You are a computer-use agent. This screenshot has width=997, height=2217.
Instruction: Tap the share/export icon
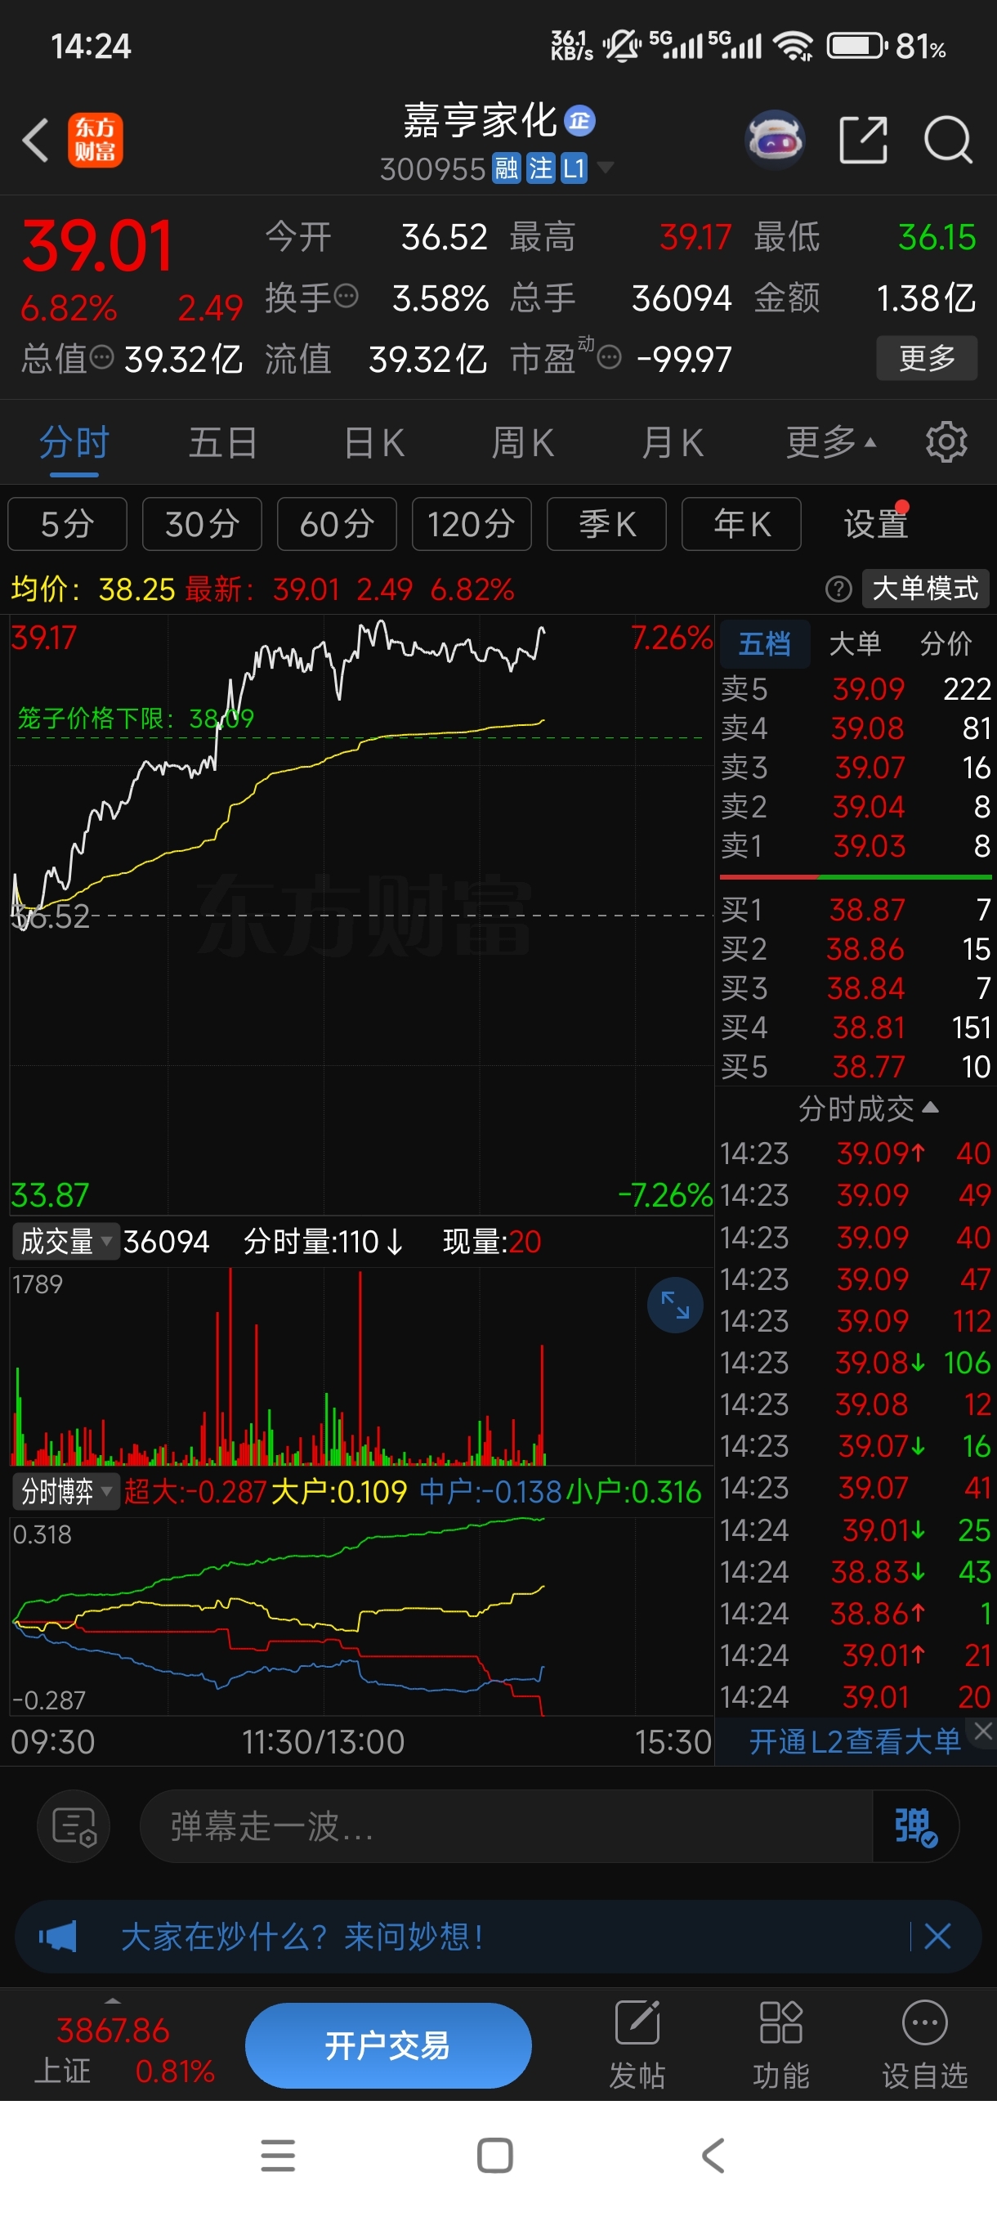[x=863, y=140]
